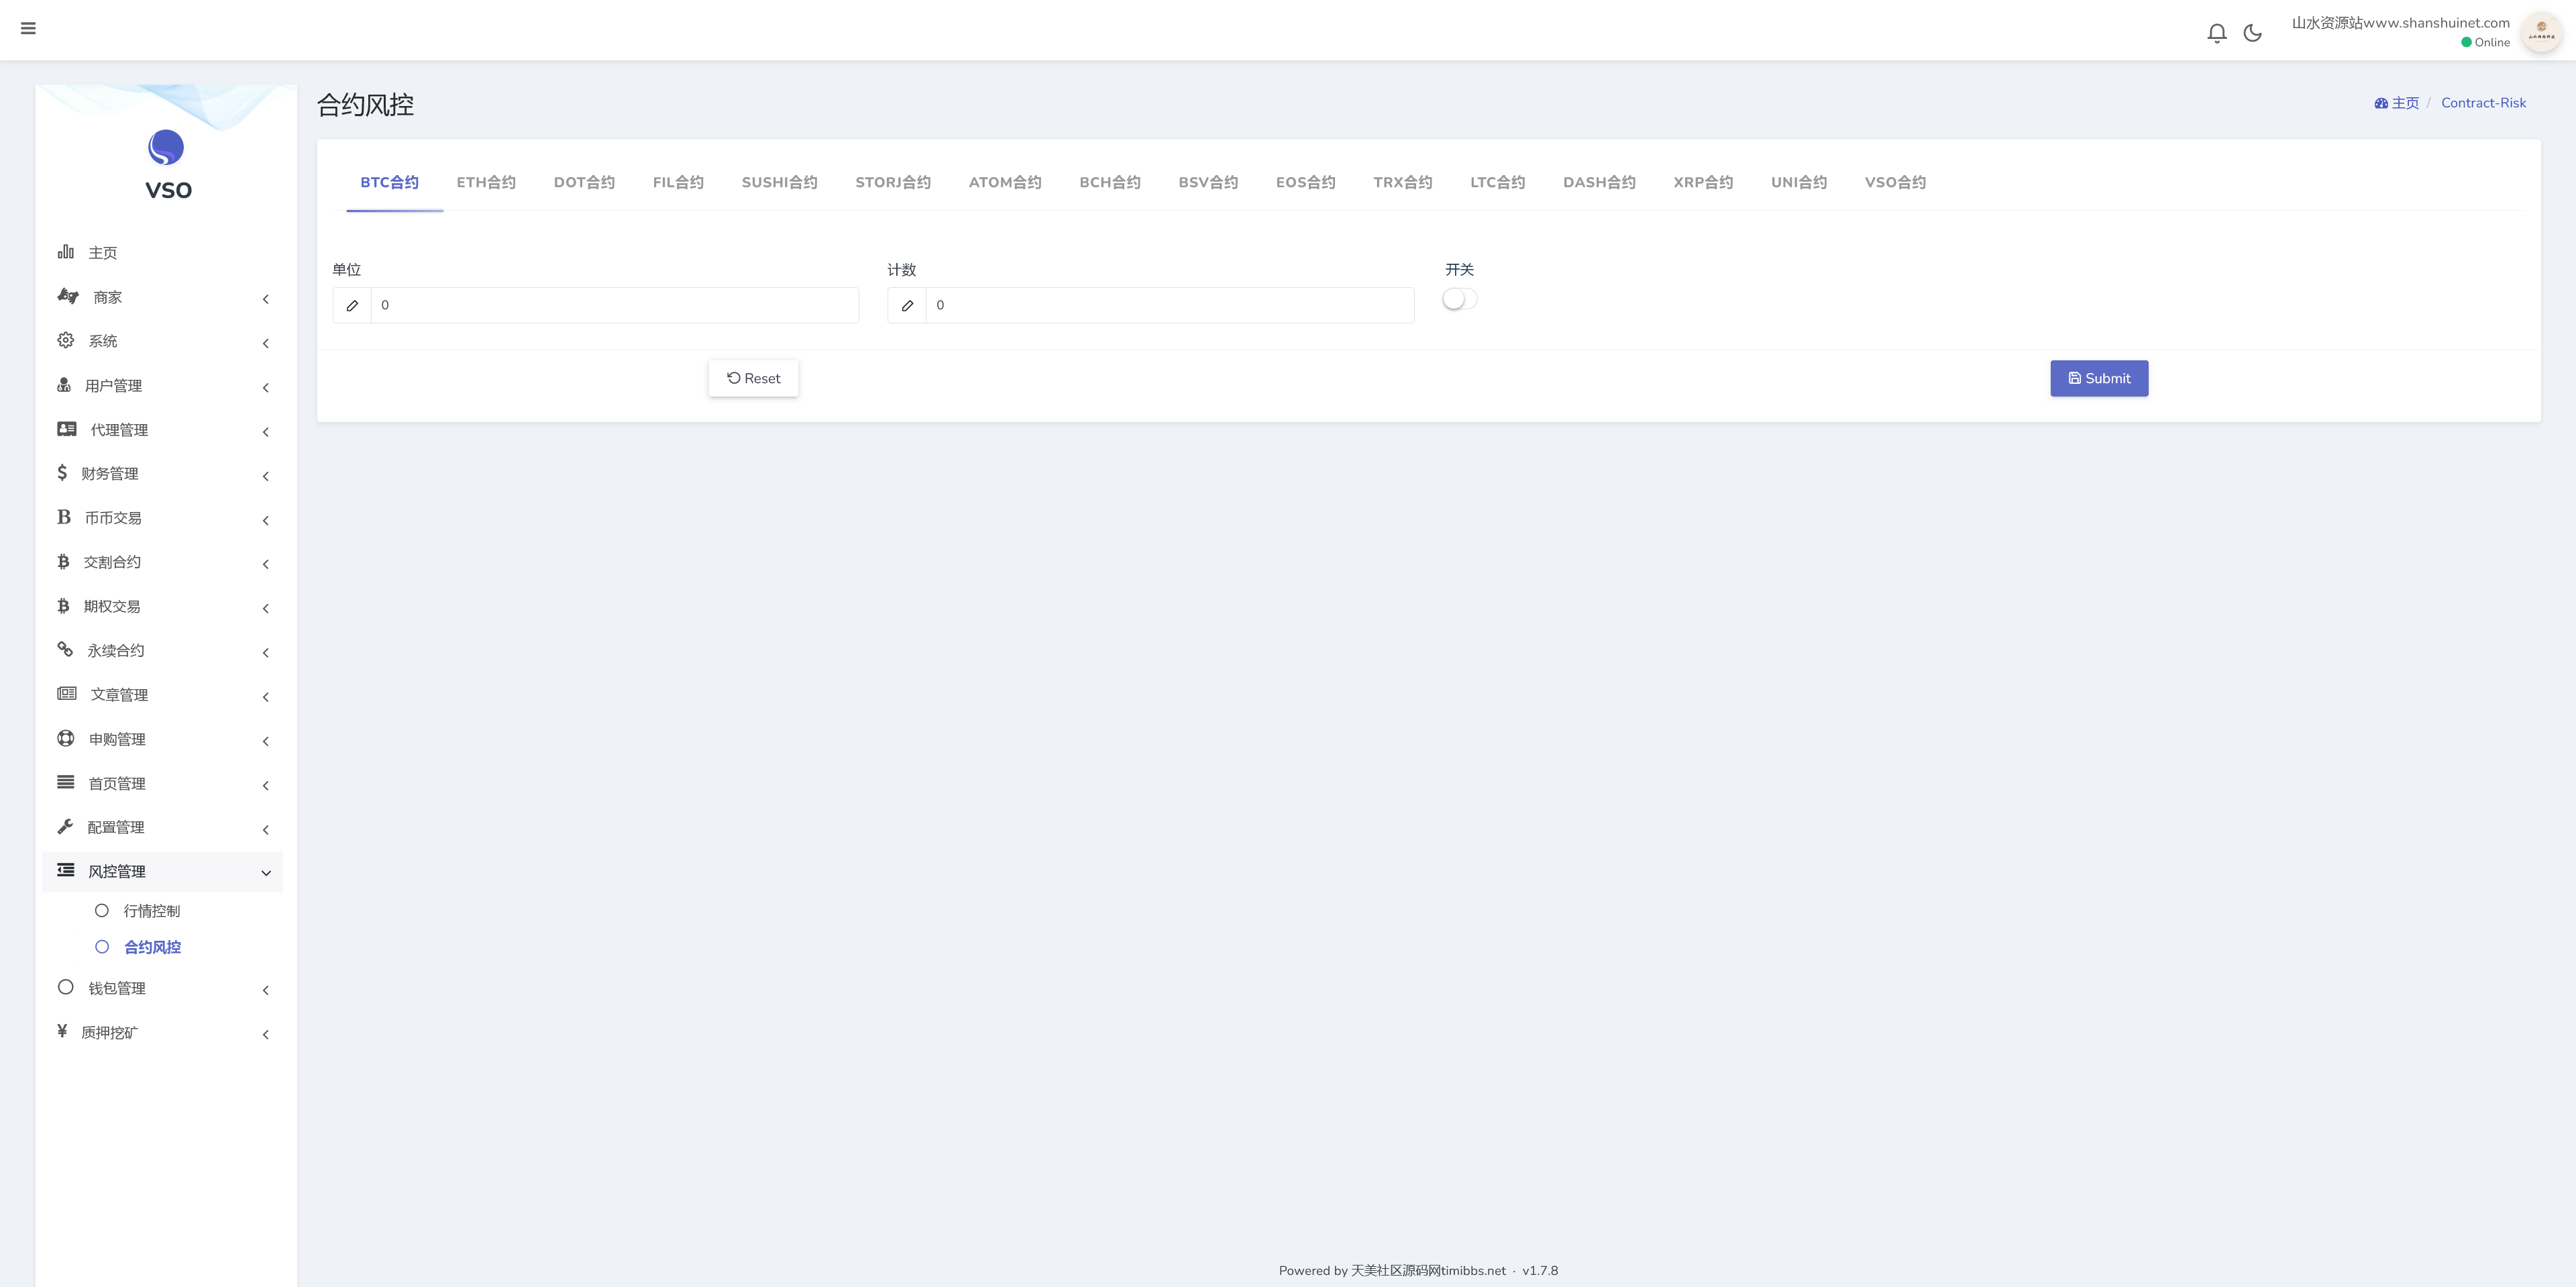
Task: Expand the 用户管理 menu chevron
Action: pos(266,388)
